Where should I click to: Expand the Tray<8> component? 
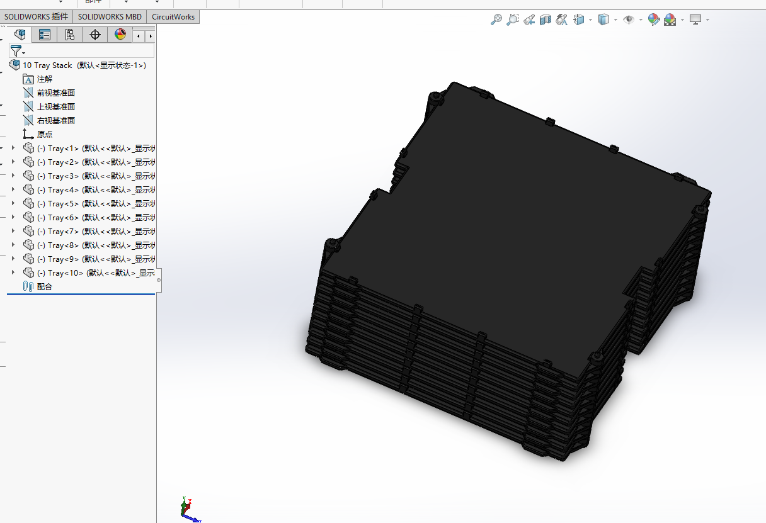pos(13,245)
